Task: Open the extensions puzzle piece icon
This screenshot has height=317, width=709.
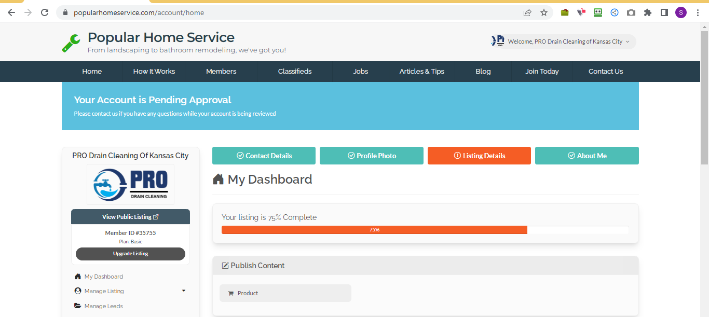Action: click(x=648, y=12)
